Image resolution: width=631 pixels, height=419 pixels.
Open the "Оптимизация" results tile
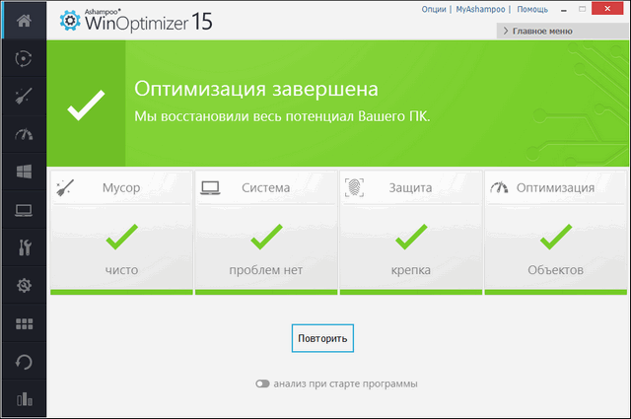pyautogui.click(x=556, y=232)
